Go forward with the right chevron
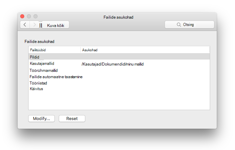The width and height of the screenshot is (235, 150). click(x=35, y=25)
